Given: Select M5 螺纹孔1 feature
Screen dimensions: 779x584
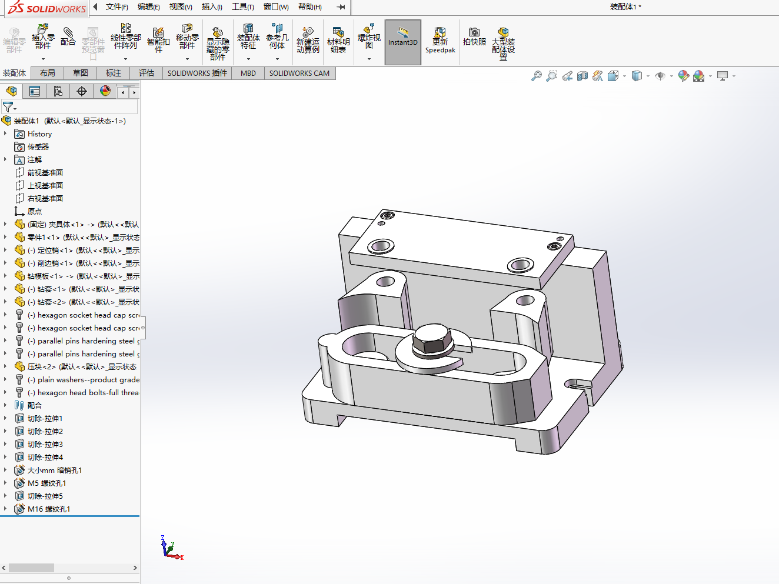Looking at the screenshot, I should pyautogui.click(x=46, y=483).
